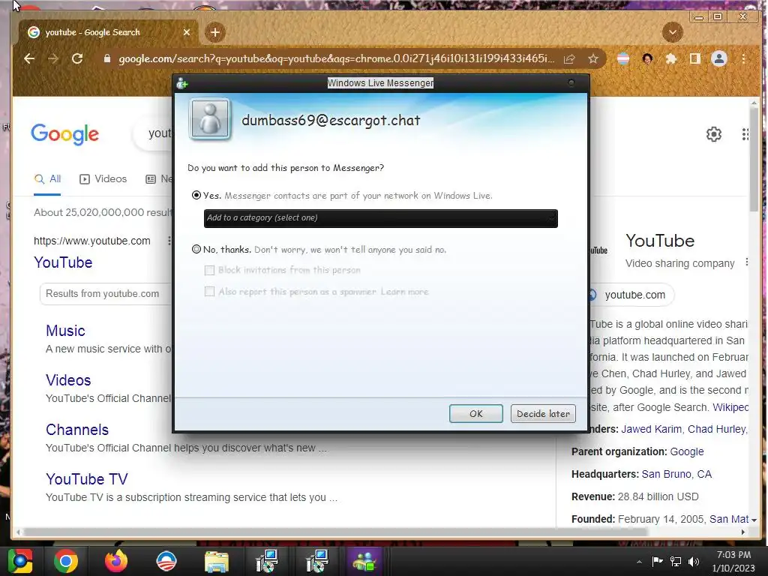The image size is (768, 576).
Task: Switch to the All search tab
Action: point(47,178)
